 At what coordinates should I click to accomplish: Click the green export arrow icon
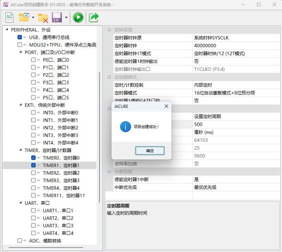click(94, 17)
